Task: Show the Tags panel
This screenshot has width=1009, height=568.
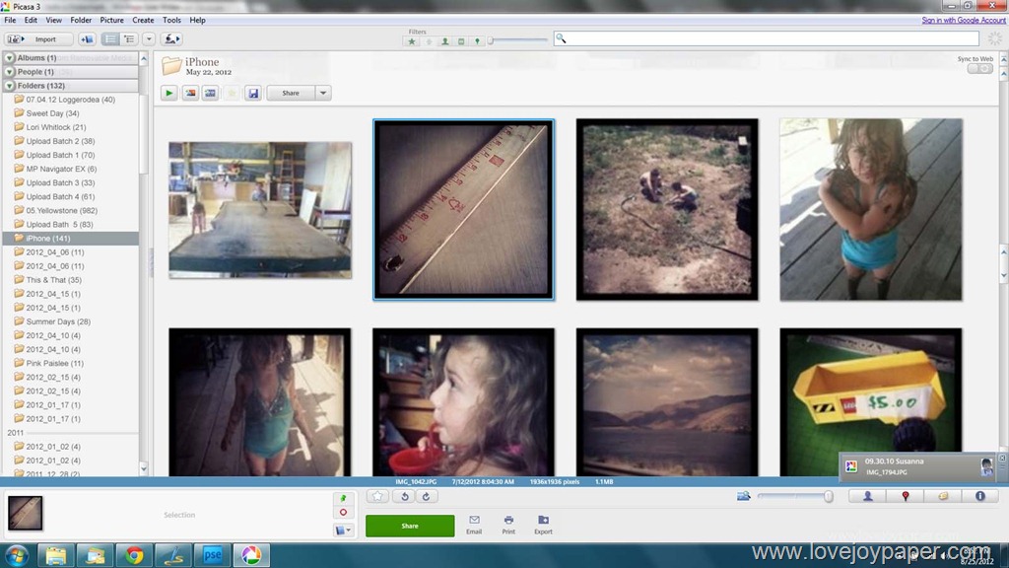Action: [943, 497]
